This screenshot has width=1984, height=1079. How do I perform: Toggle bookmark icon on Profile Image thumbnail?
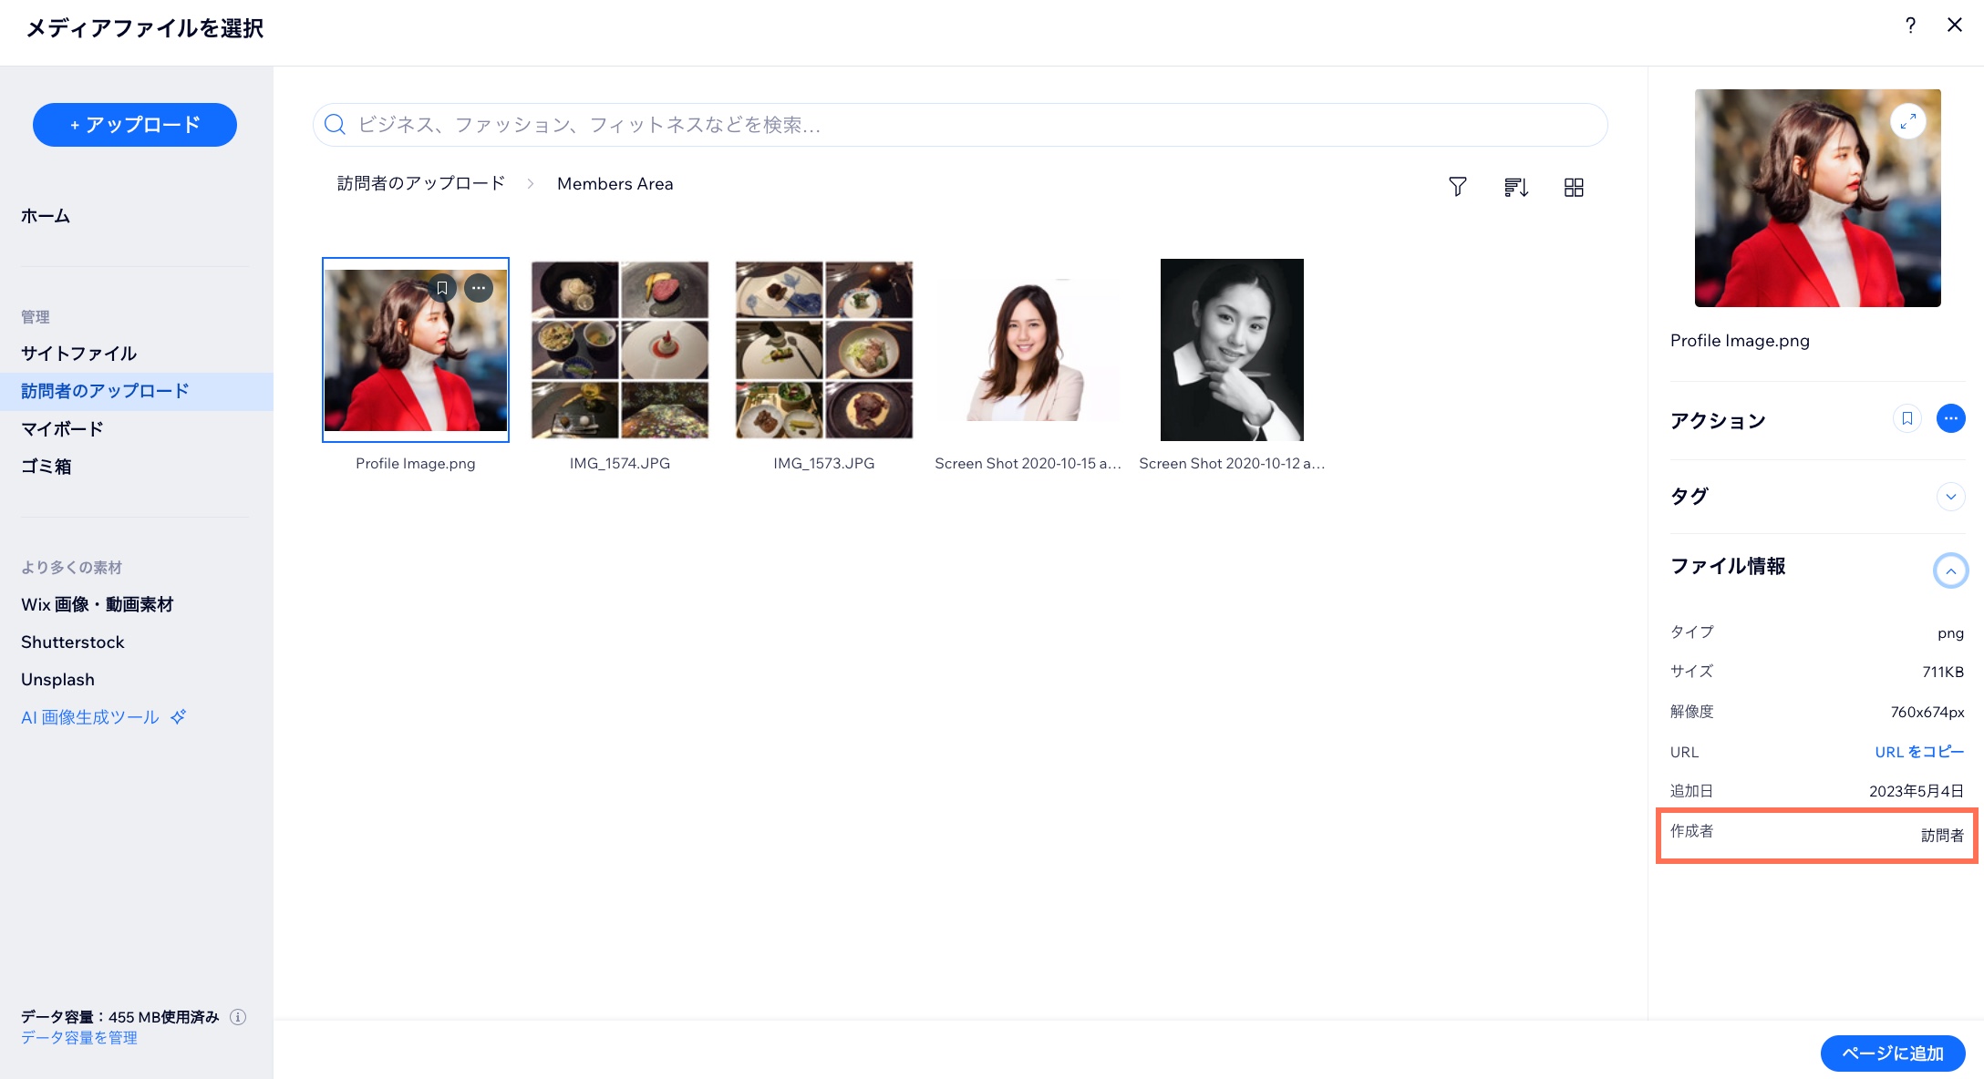click(442, 288)
